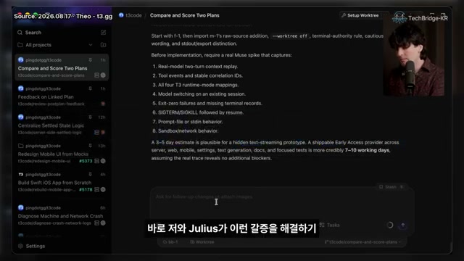Click the server icon on Compare and Score Two Plans
The image size is (464, 261).
pyautogui.click(x=96, y=75)
